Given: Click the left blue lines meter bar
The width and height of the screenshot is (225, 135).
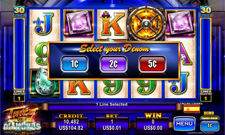Looking at the screenshot, I should pyautogui.click(x=19, y=54).
